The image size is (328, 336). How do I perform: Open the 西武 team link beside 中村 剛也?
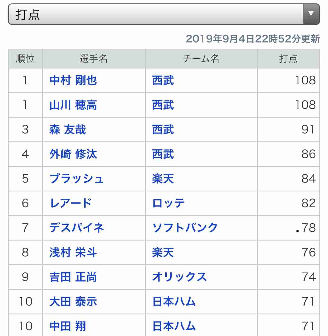tap(163, 80)
